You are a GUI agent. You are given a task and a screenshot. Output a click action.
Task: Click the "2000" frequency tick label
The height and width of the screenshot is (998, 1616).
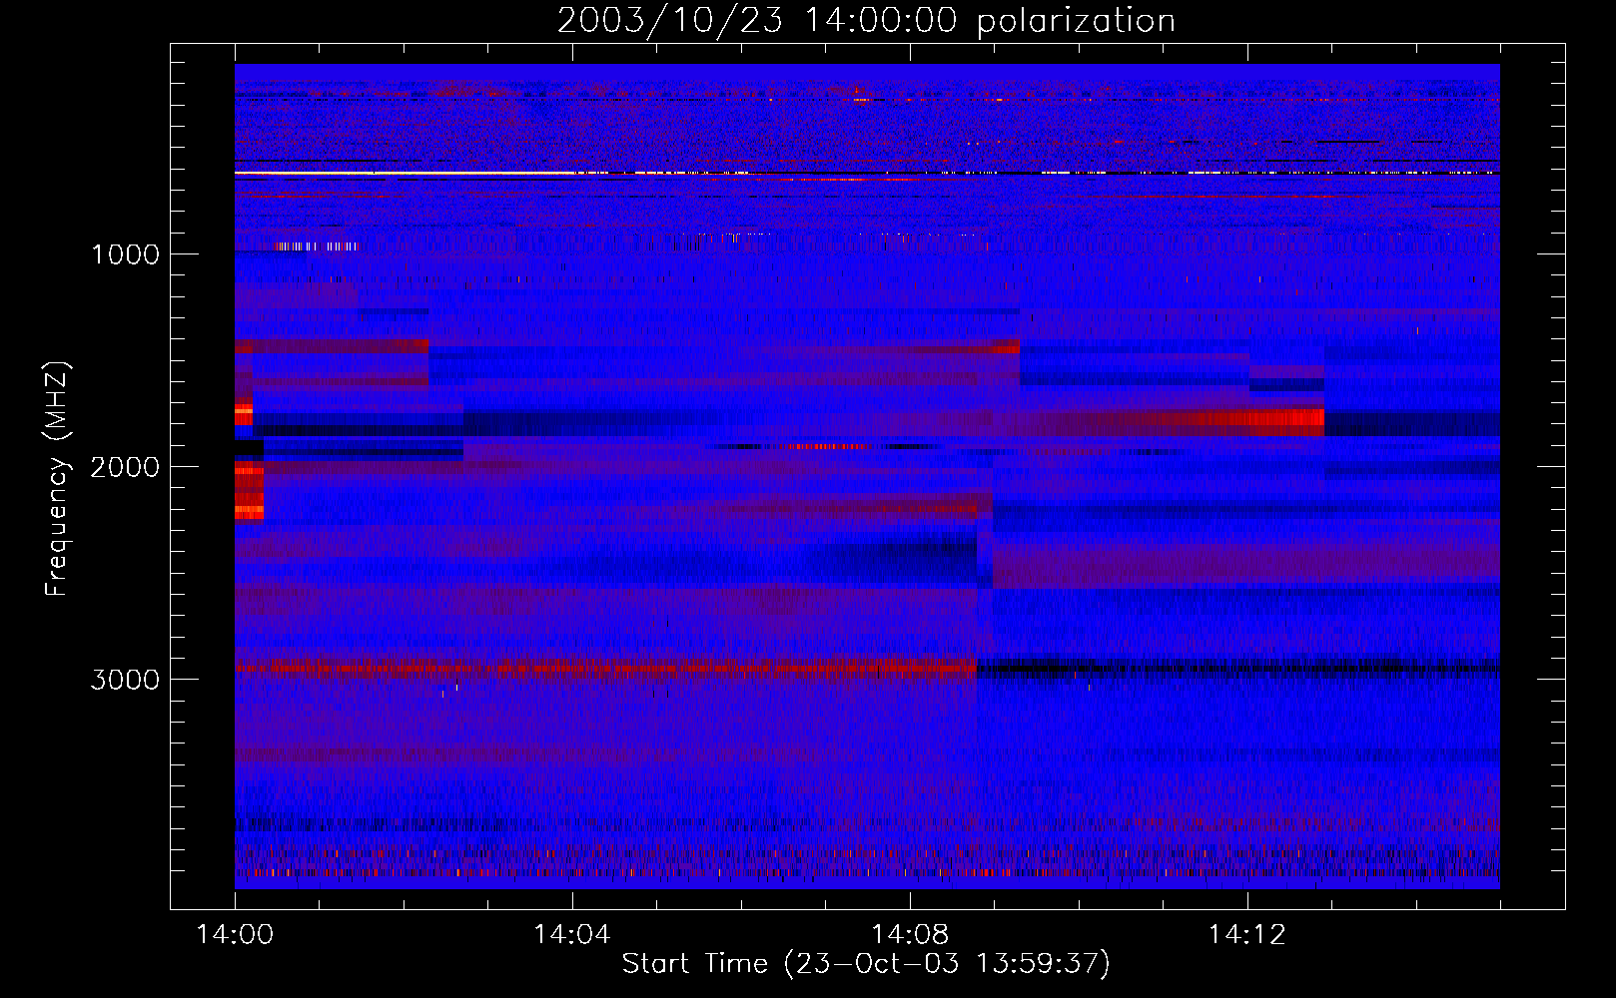125,467
